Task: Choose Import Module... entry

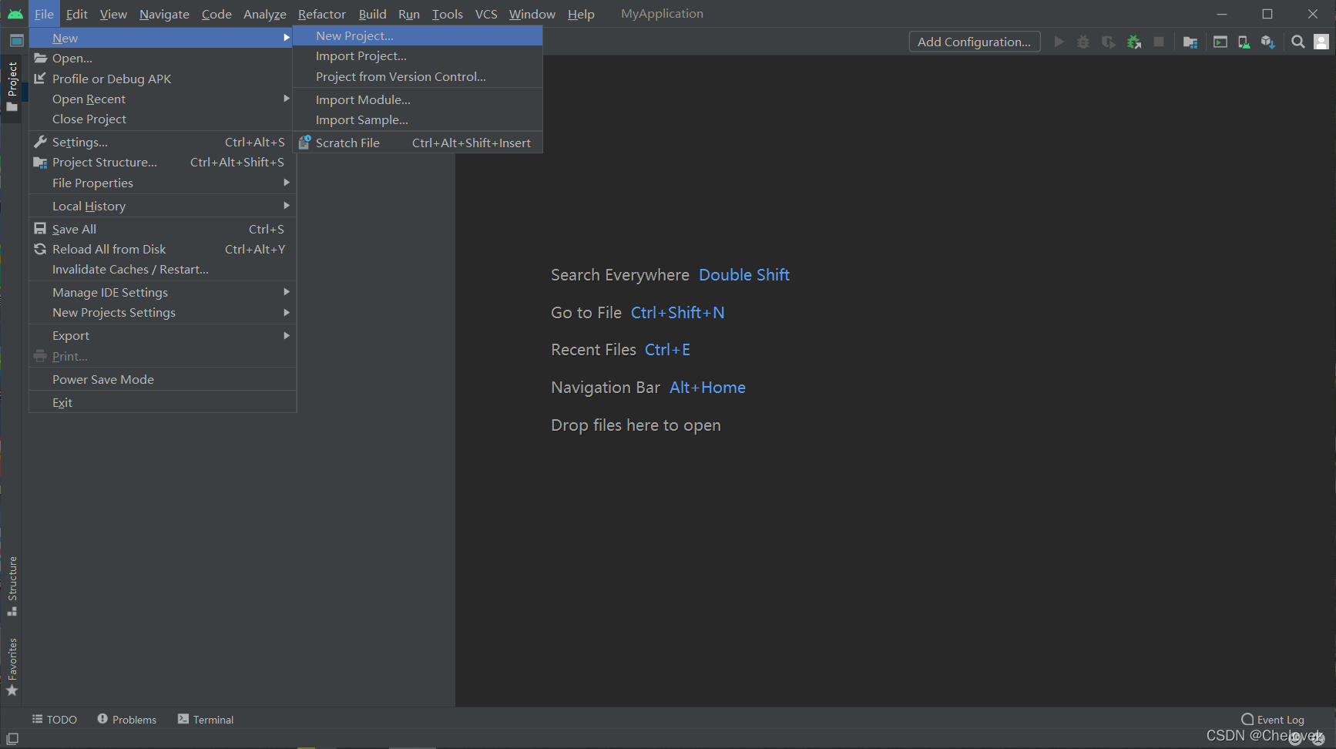Action: (x=418, y=99)
